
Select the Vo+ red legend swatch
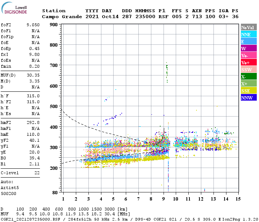[249, 63]
